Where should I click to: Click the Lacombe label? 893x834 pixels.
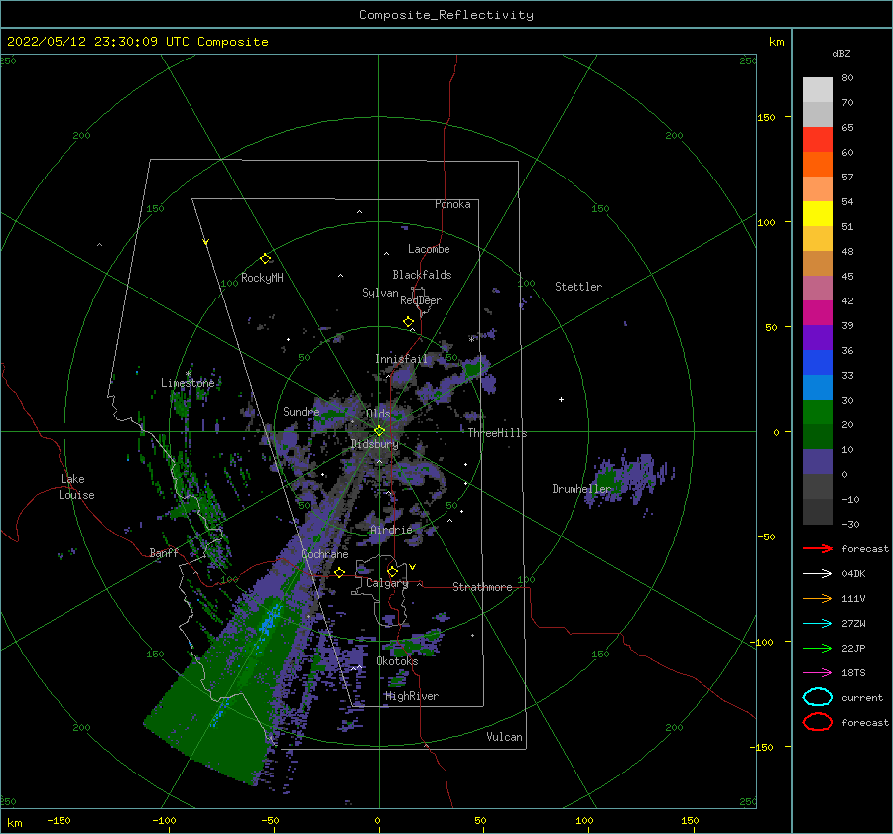tap(429, 249)
